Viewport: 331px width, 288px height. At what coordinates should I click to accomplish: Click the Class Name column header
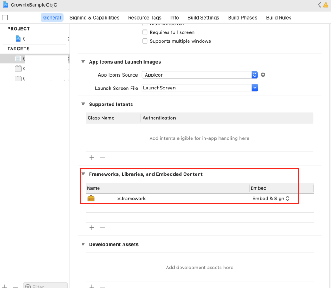click(113, 118)
